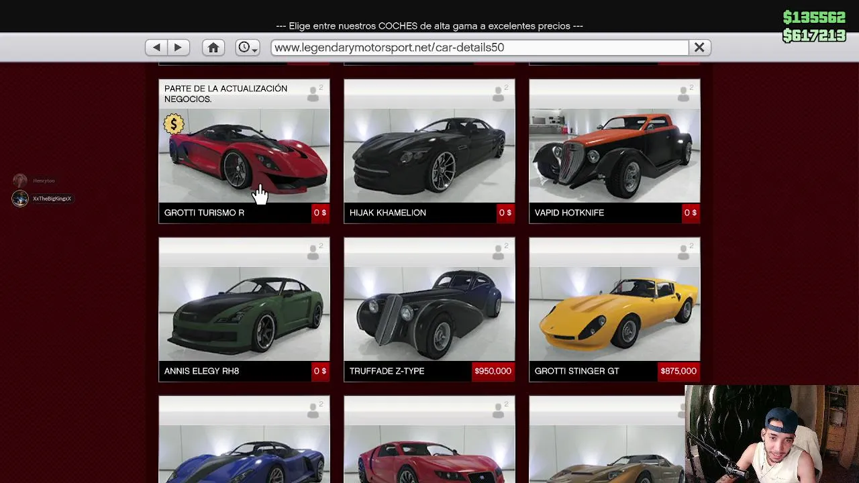Click the XxTheBigKingxX player name
Viewport: 859px width, 483px height.
point(52,199)
